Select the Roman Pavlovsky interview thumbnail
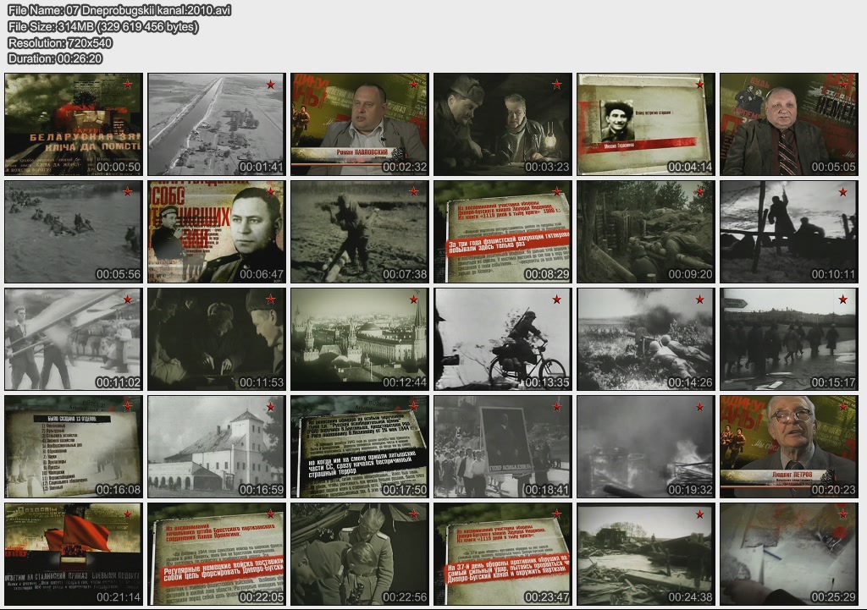867x610 pixels. pos(359,124)
